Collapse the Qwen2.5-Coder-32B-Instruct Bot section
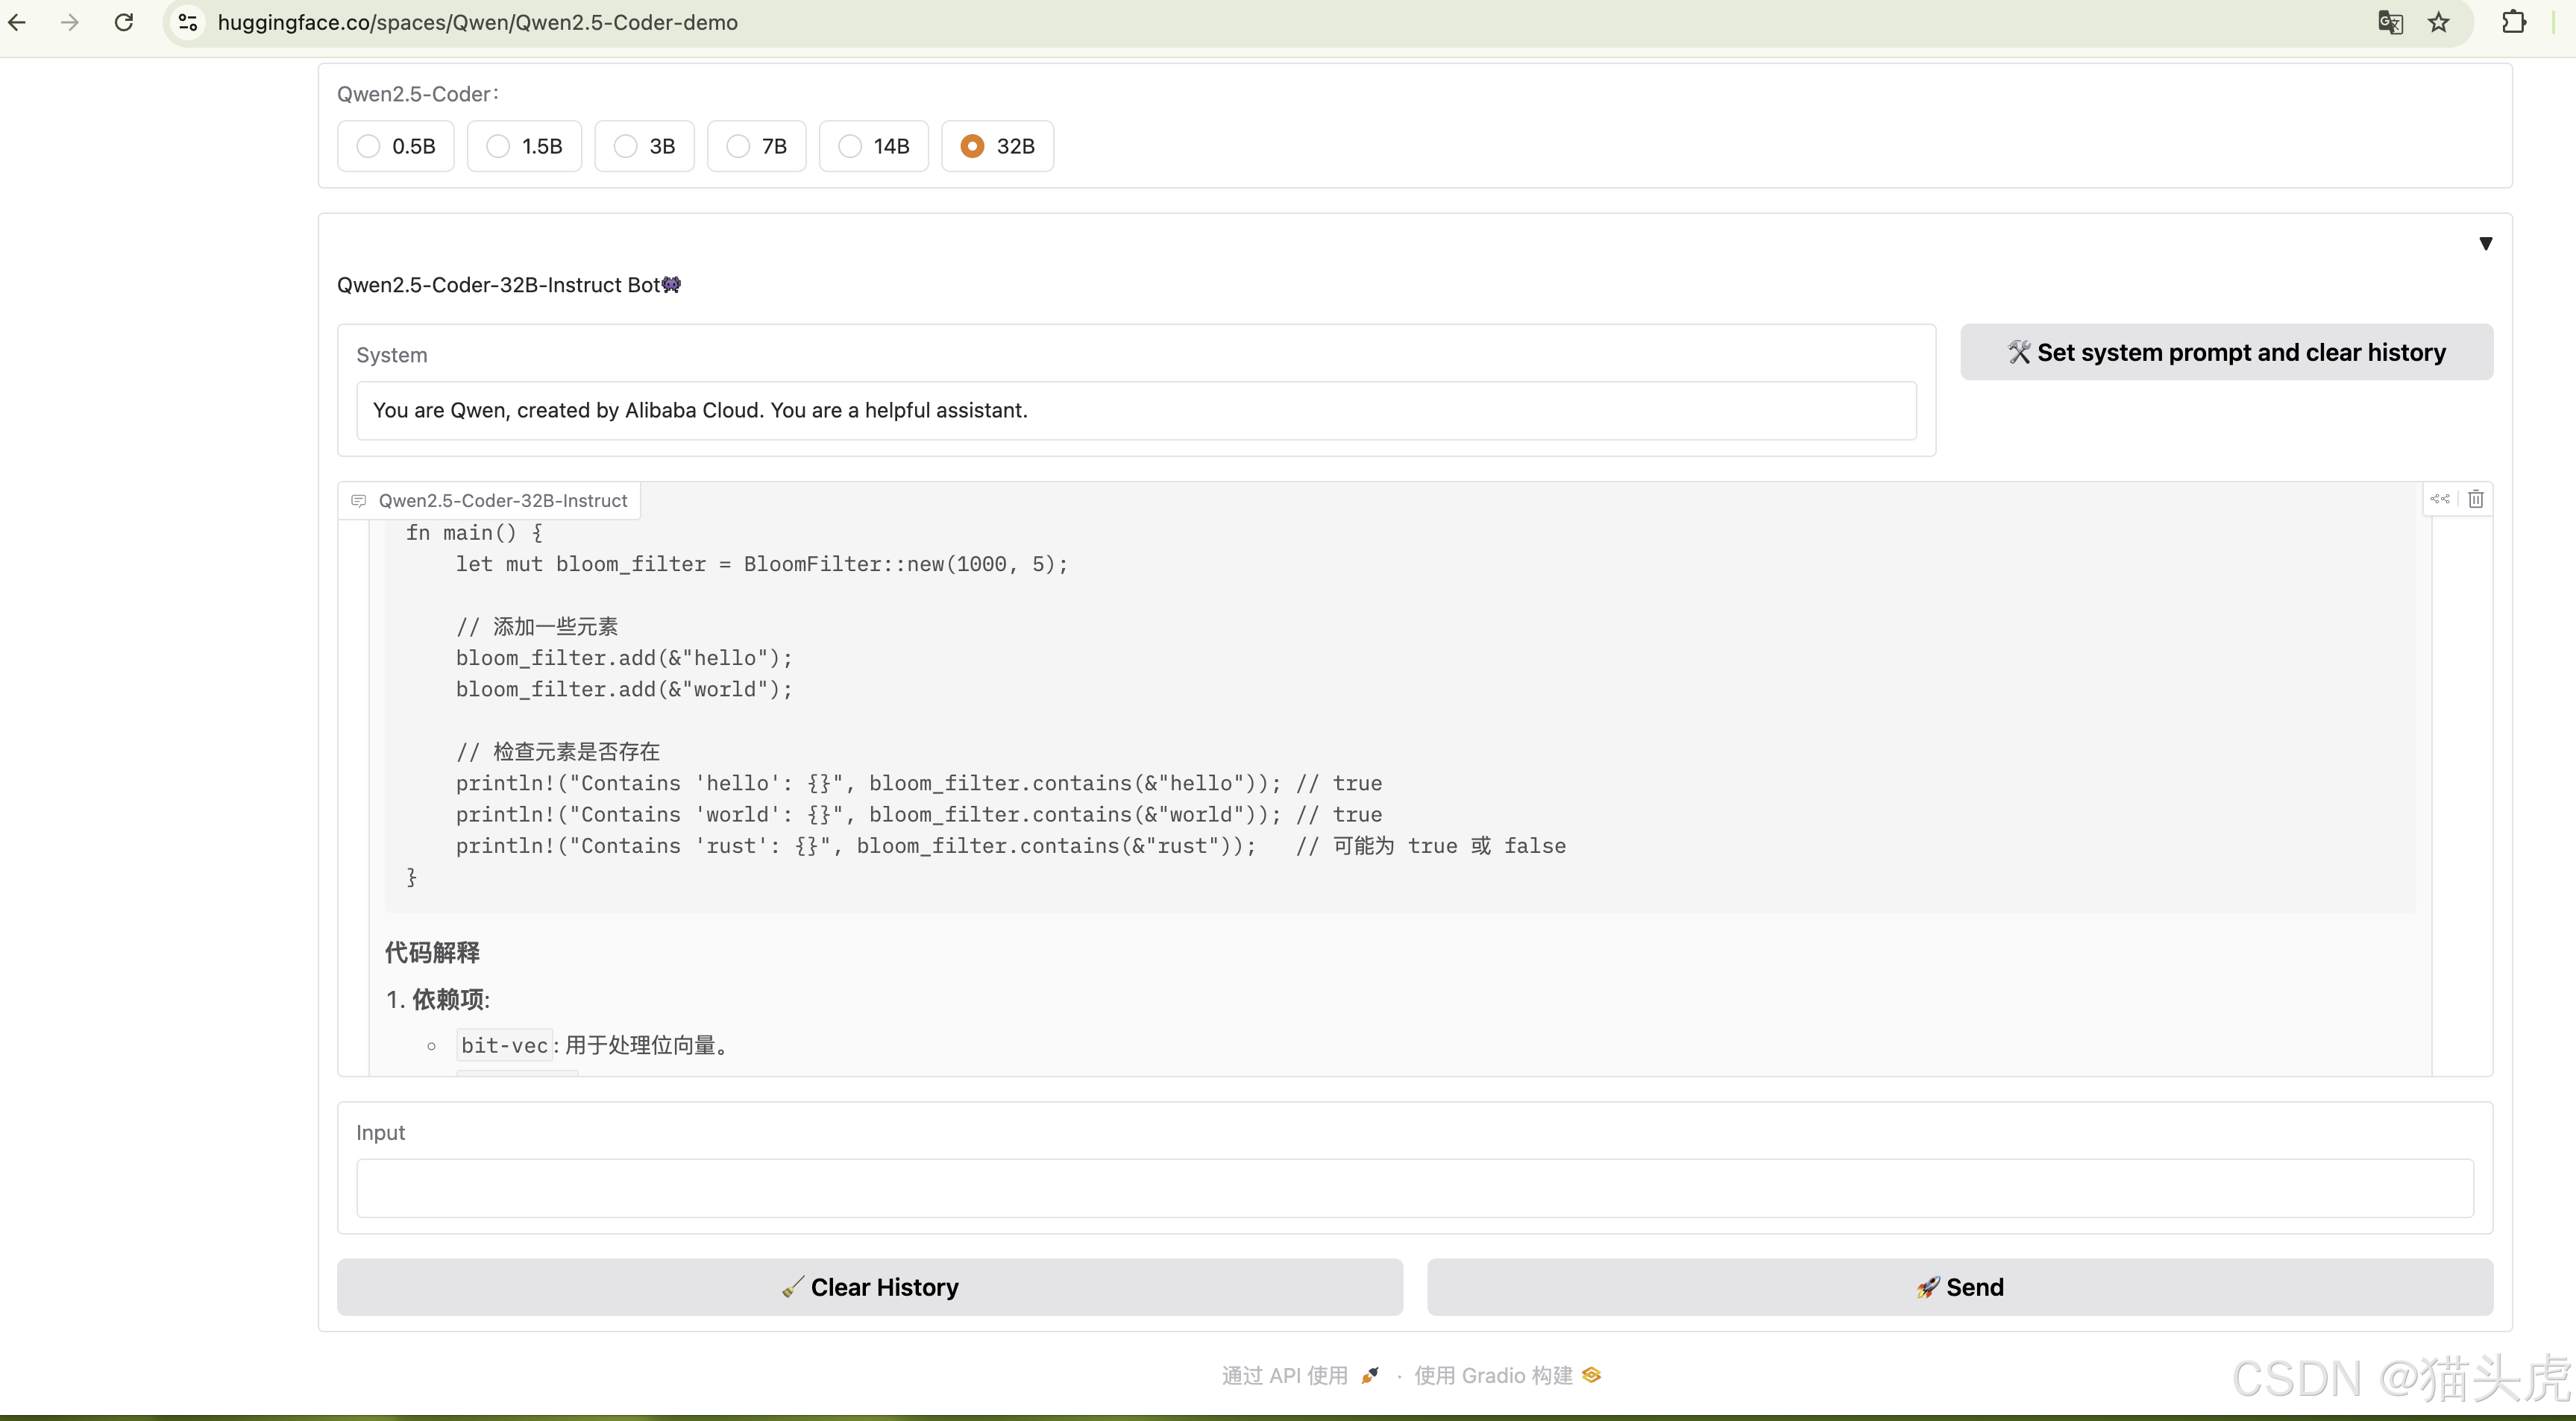The image size is (2576, 1421). click(2486, 243)
